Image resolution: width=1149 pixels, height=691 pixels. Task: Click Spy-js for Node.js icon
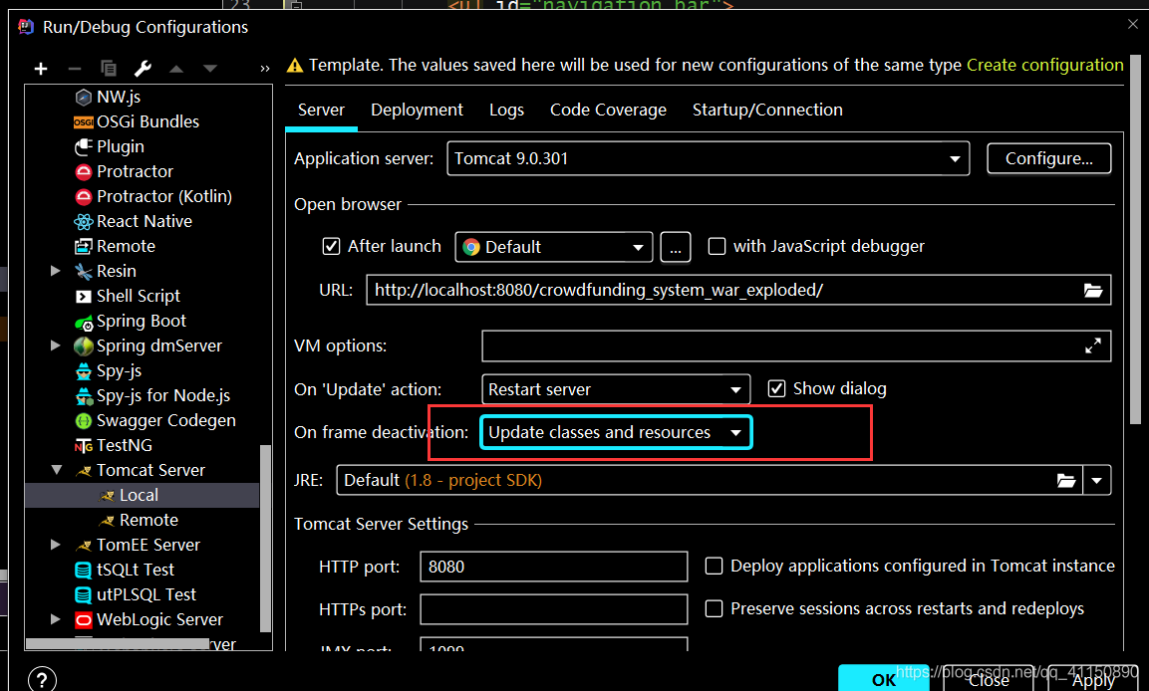pyautogui.click(x=84, y=396)
